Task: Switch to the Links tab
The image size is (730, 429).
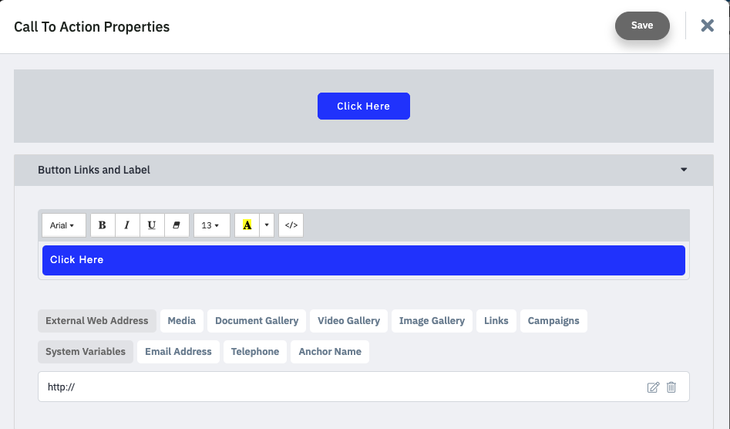Action: [496, 321]
